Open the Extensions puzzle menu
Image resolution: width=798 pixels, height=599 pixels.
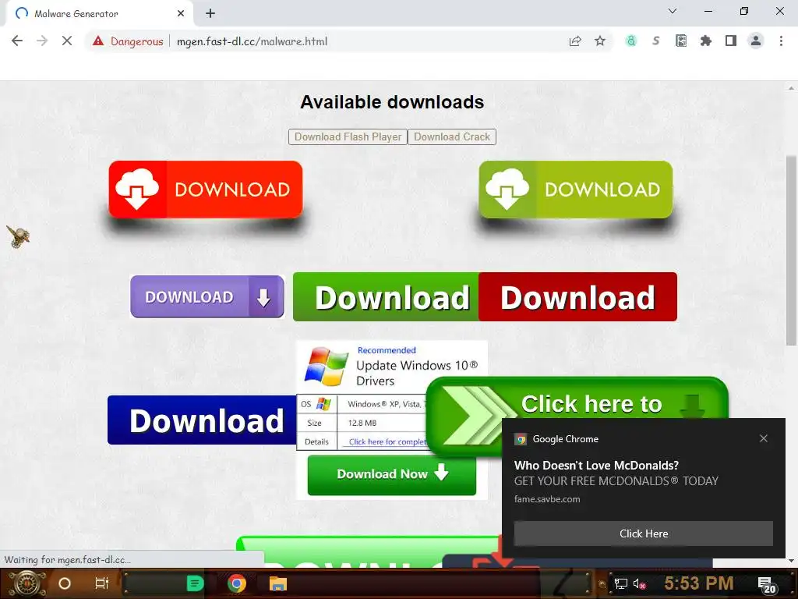[706, 41]
